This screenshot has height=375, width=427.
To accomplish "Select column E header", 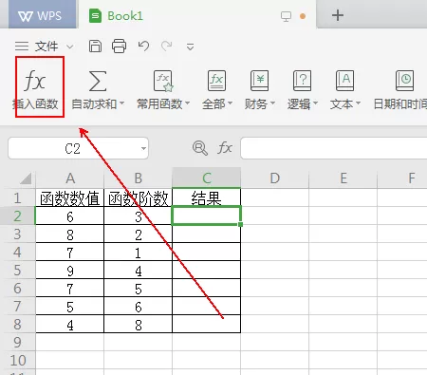I will coord(343,178).
